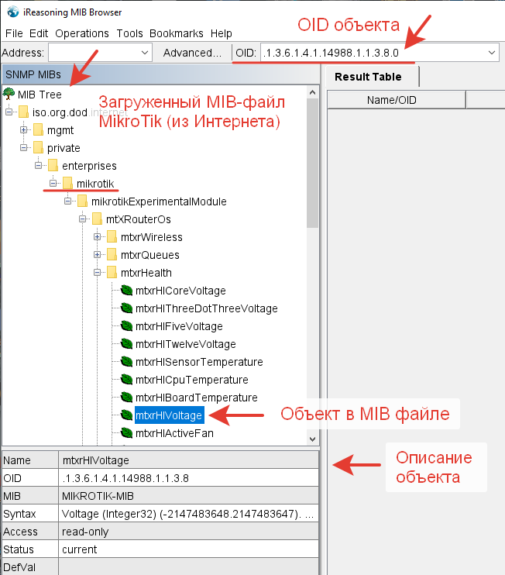The width and height of the screenshot is (505, 575).
Task: Click the leaf icon of mtxrHlThreeDotThreeVoltage
Action: 126,308
